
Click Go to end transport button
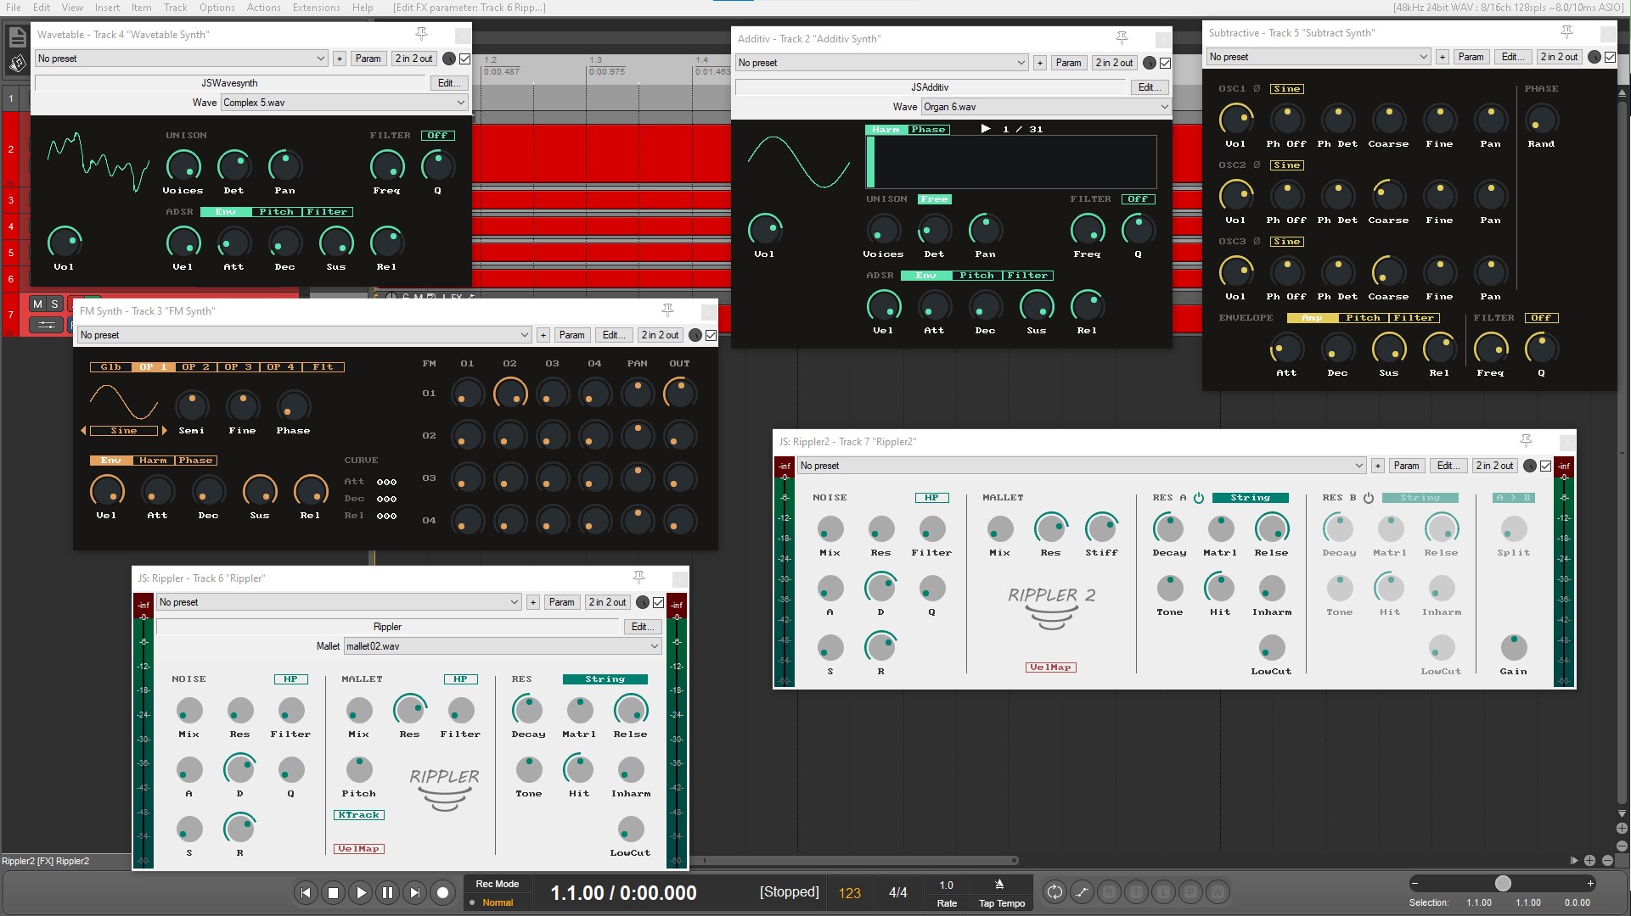[x=415, y=892]
